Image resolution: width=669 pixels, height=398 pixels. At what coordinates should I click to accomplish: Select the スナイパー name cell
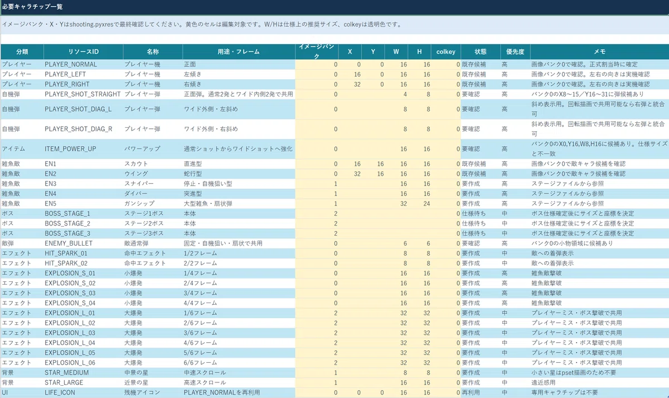153,184
